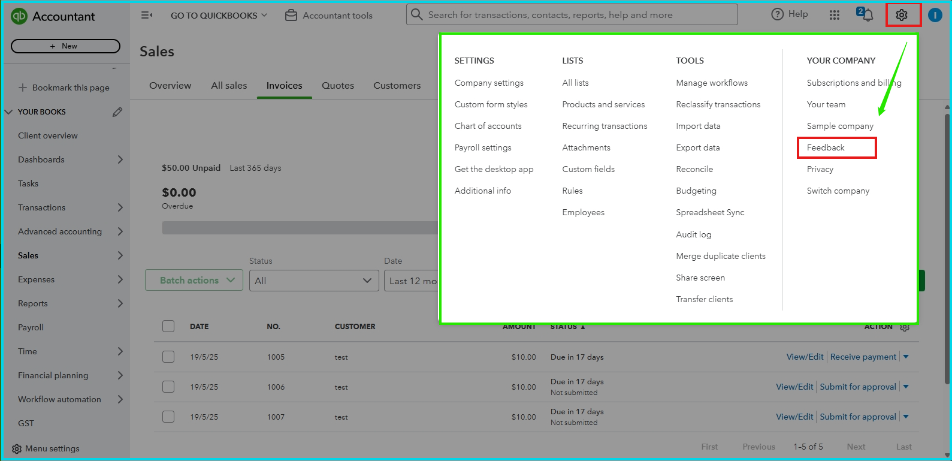This screenshot has width=952, height=461.
Task: Open Audit log from Tools menu
Action: [x=693, y=234]
